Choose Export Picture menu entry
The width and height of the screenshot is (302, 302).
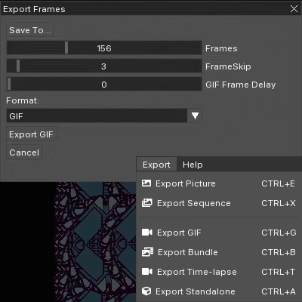[x=219, y=183]
